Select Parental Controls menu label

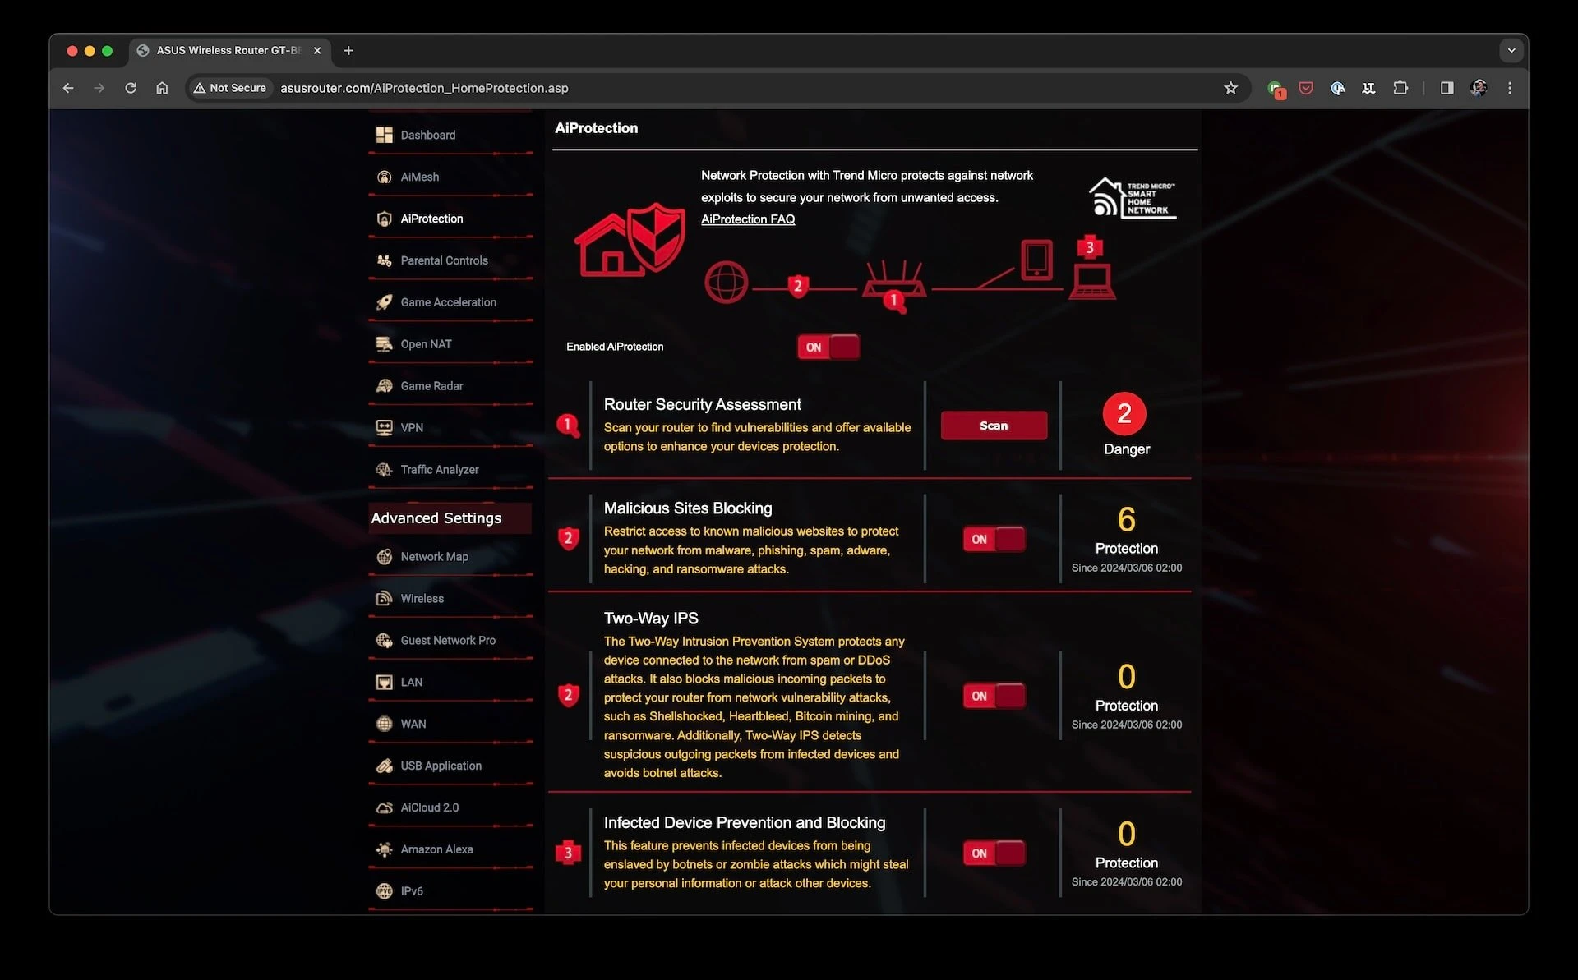[445, 260]
